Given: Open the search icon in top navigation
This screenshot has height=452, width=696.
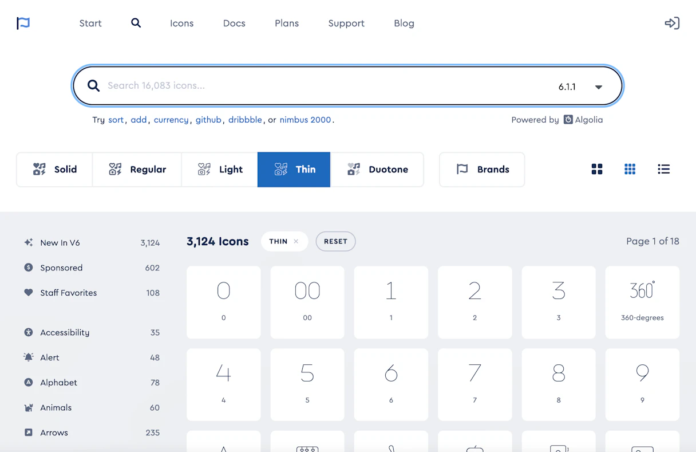Looking at the screenshot, I should tap(136, 23).
